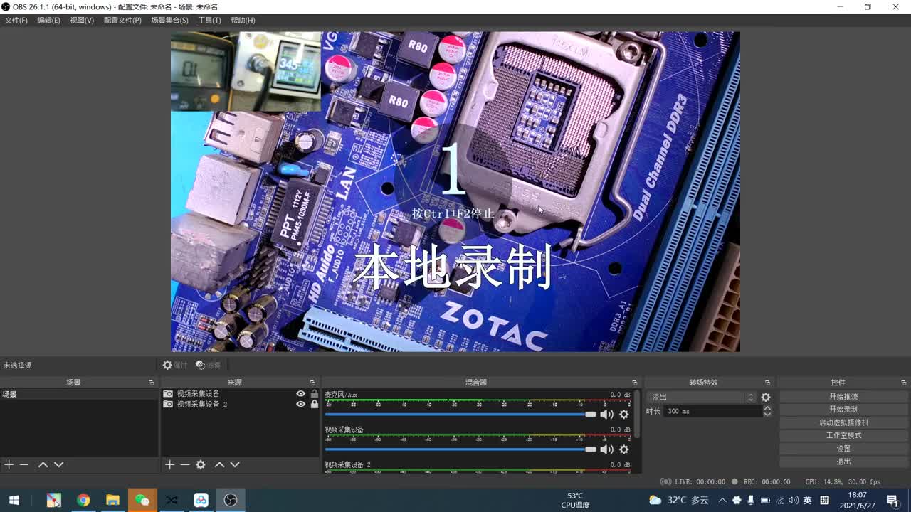Open the 淡出 transition dropdown
Image resolution: width=911 pixels, height=512 pixels.
(x=702, y=398)
